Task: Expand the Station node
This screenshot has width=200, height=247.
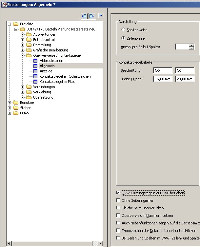Action: (9, 108)
